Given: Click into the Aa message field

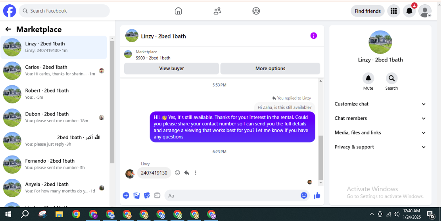Looking at the screenshot, I should coord(233,196).
